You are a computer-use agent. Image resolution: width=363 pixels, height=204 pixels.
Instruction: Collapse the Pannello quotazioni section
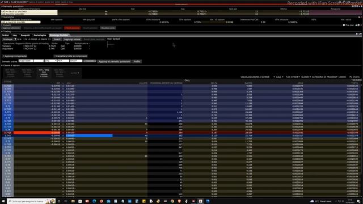coord(2,6)
